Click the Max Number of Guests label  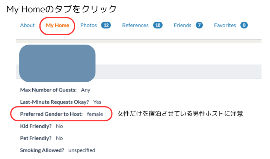[48, 90]
